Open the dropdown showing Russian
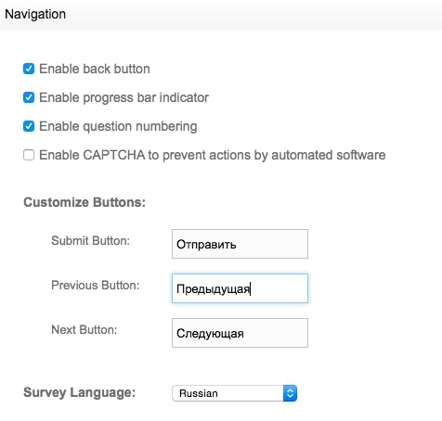442x421 pixels. [x=234, y=393]
